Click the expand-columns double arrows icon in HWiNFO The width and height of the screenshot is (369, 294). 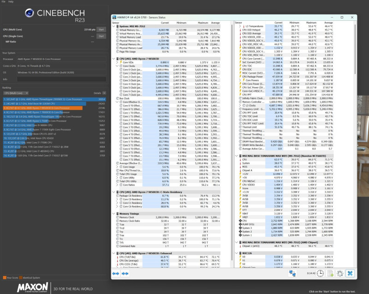tap(116, 274)
